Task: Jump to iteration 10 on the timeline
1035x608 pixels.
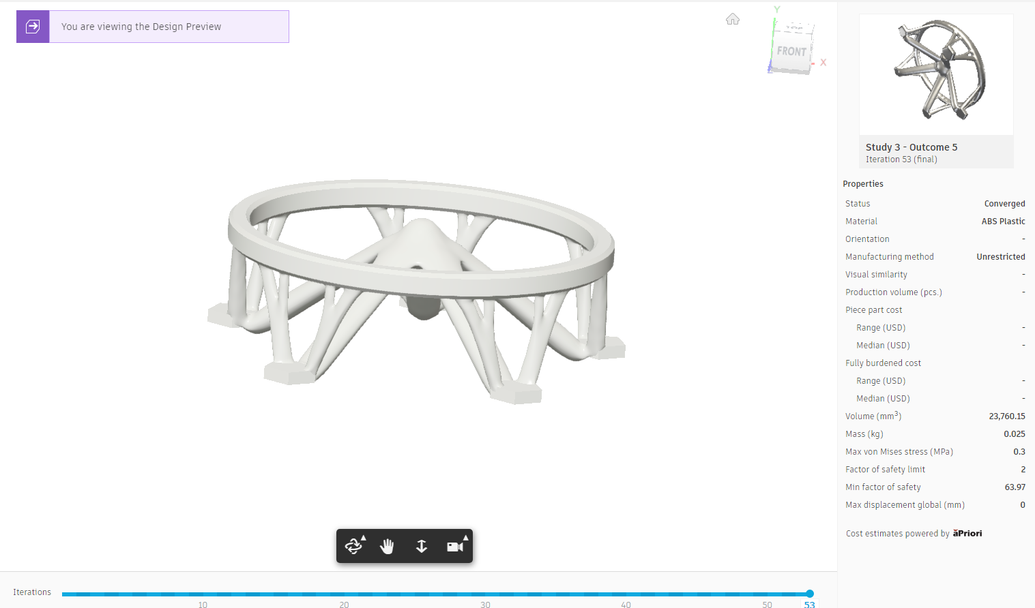Action: click(203, 604)
